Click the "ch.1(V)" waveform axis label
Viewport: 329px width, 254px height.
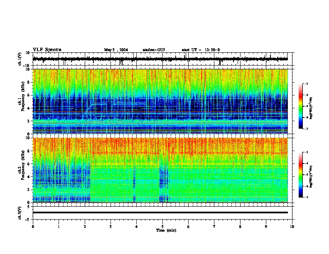(x=20, y=59)
